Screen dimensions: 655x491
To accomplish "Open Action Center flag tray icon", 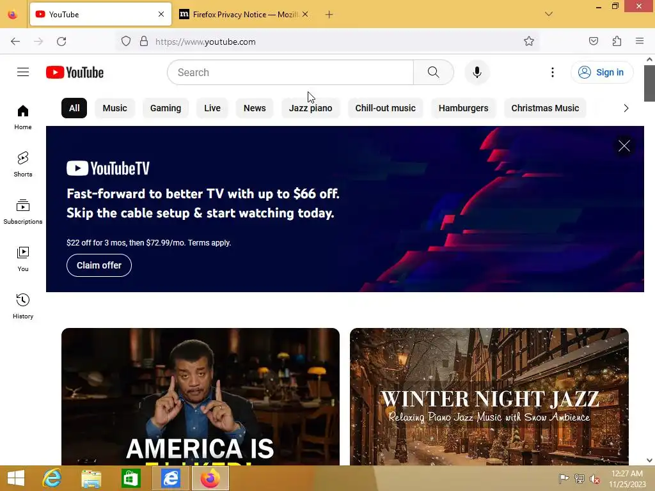I will (564, 478).
